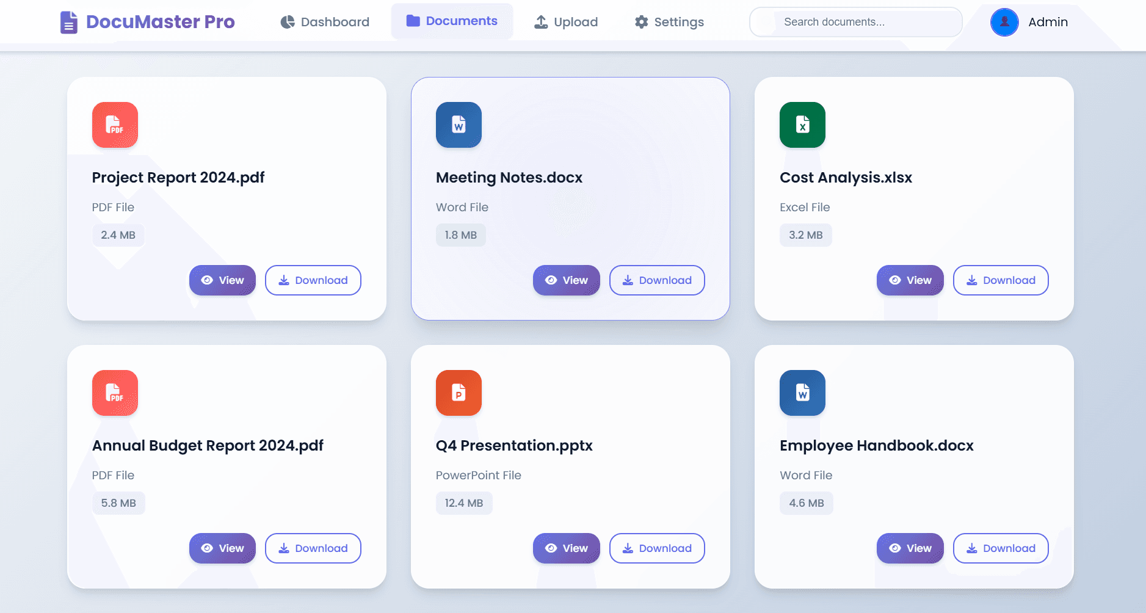This screenshot has height=613, width=1146.
Task: Click the Word icon on Employee Handbook
Action: [x=802, y=393]
